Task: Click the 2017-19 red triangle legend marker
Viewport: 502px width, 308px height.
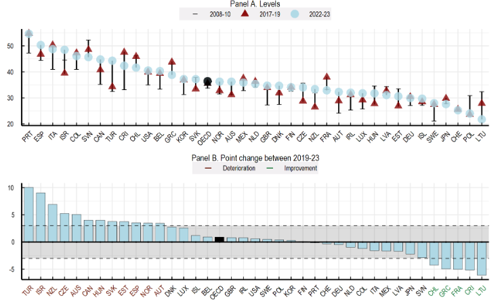Action: point(245,14)
